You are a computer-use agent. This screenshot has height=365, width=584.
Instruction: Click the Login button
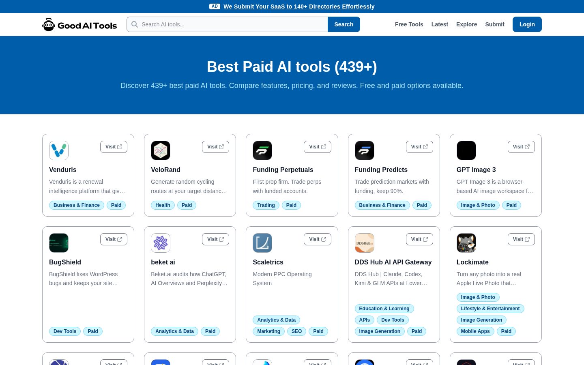click(x=527, y=24)
